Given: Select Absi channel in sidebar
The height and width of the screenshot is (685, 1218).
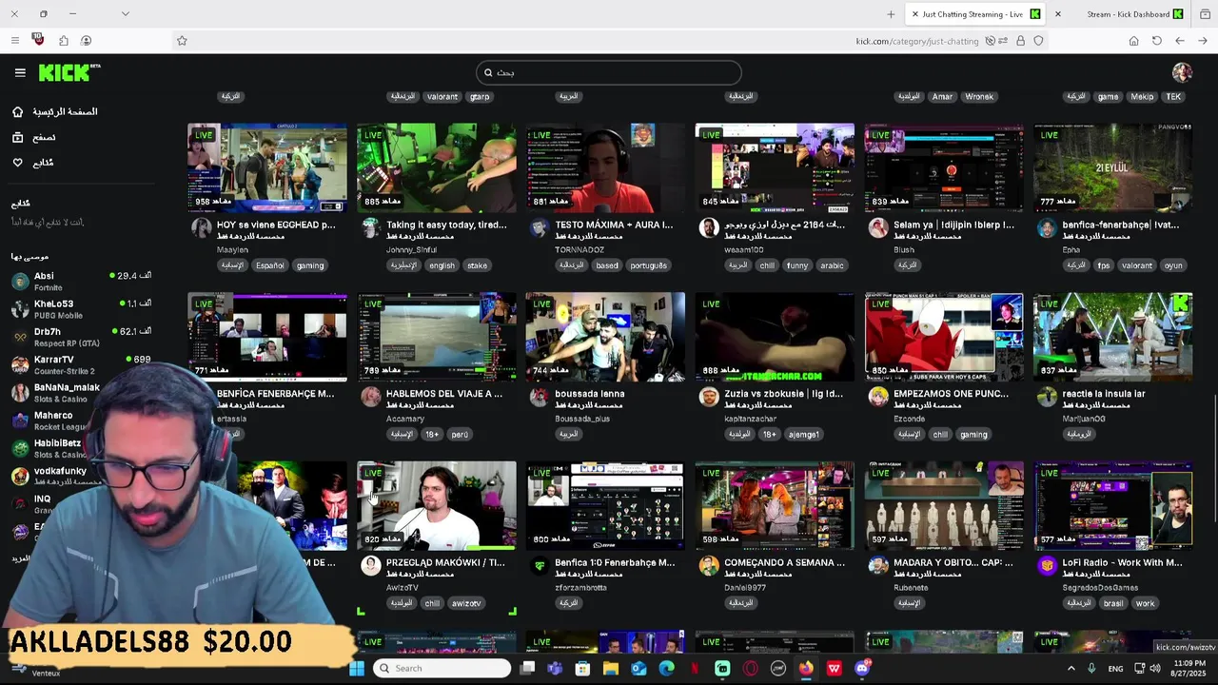Looking at the screenshot, I should click(x=81, y=282).
